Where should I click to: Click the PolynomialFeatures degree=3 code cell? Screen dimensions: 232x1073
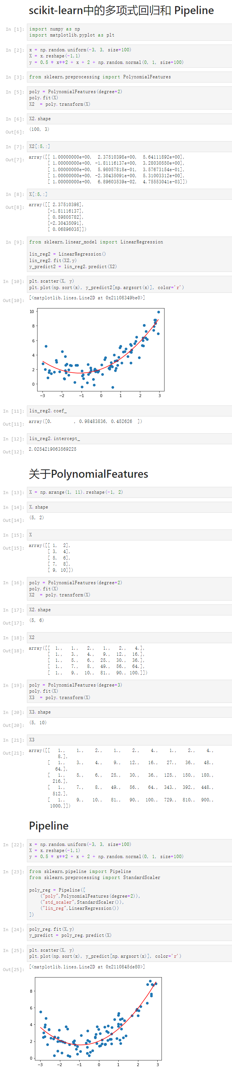(129, 691)
